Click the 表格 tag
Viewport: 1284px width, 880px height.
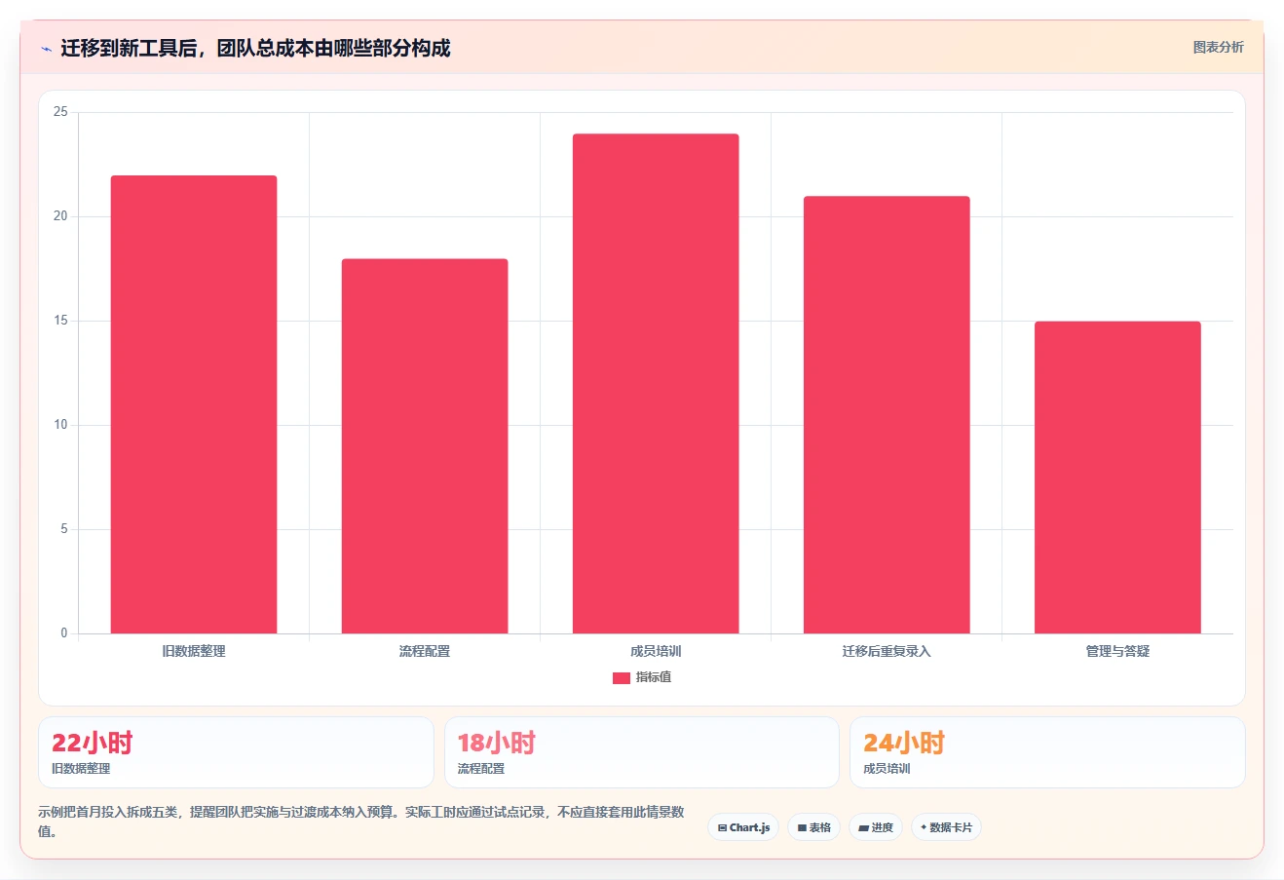pos(813,827)
